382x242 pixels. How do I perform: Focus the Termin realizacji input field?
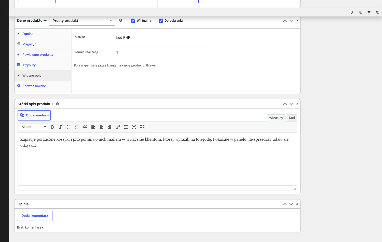point(163,52)
